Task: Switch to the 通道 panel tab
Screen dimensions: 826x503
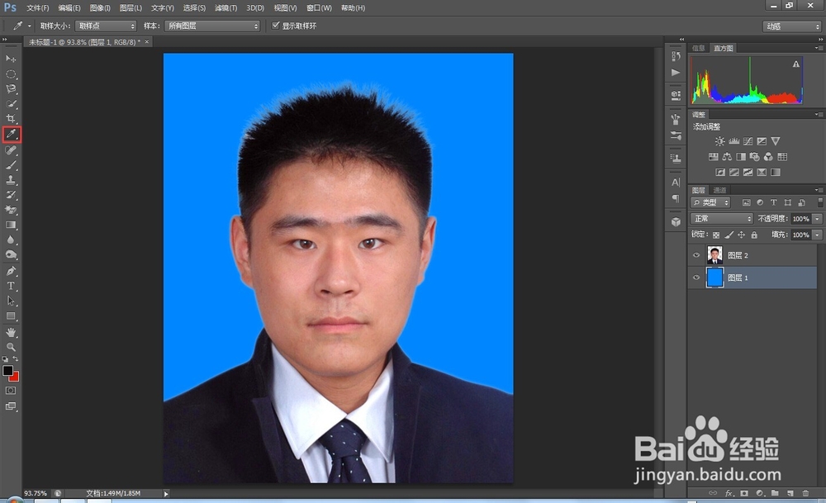Action: [x=720, y=191]
